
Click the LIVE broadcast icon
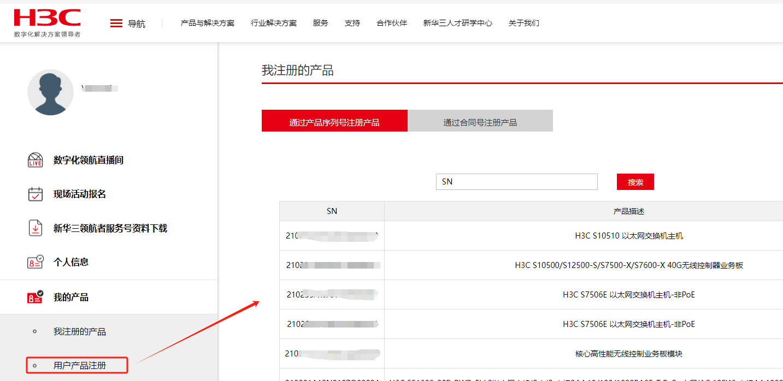(x=35, y=160)
